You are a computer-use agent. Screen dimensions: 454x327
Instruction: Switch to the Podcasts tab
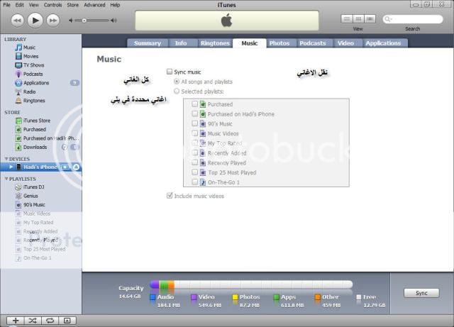(x=313, y=43)
